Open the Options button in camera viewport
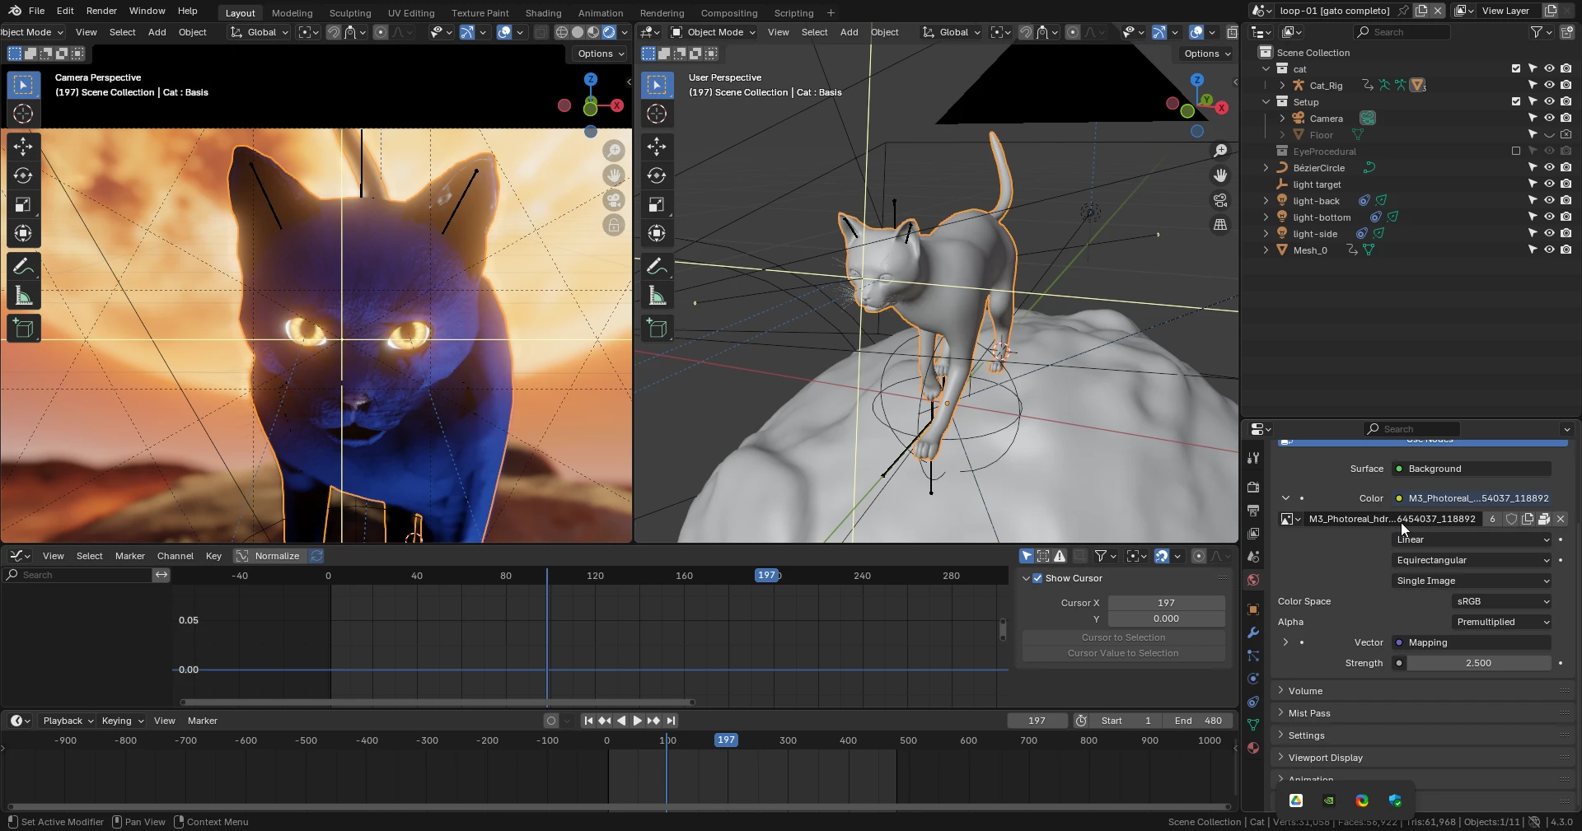The width and height of the screenshot is (1582, 831). [601, 54]
